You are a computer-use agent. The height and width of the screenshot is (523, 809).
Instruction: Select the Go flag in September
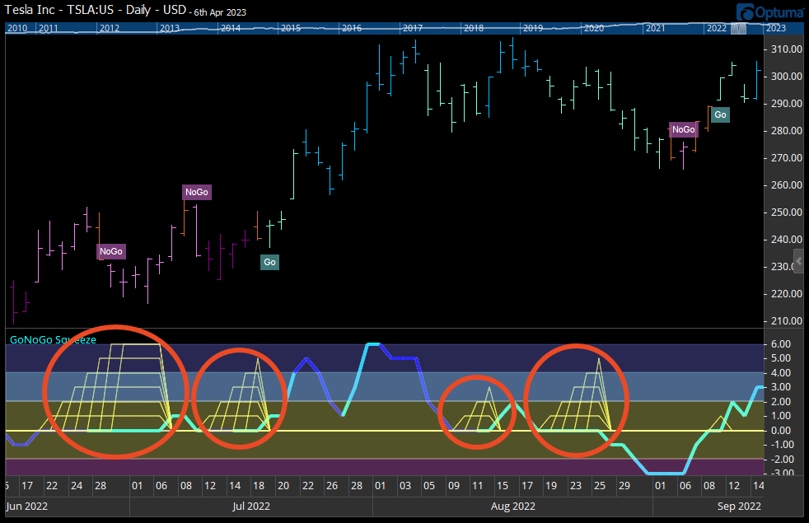click(720, 114)
